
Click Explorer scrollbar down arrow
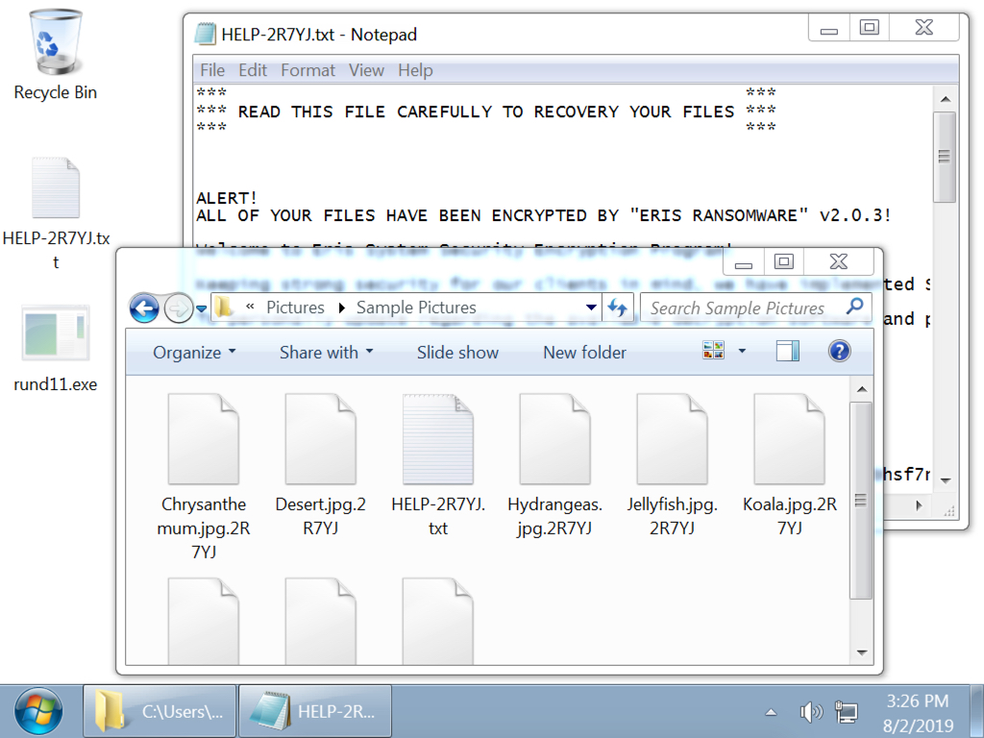(x=862, y=652)
